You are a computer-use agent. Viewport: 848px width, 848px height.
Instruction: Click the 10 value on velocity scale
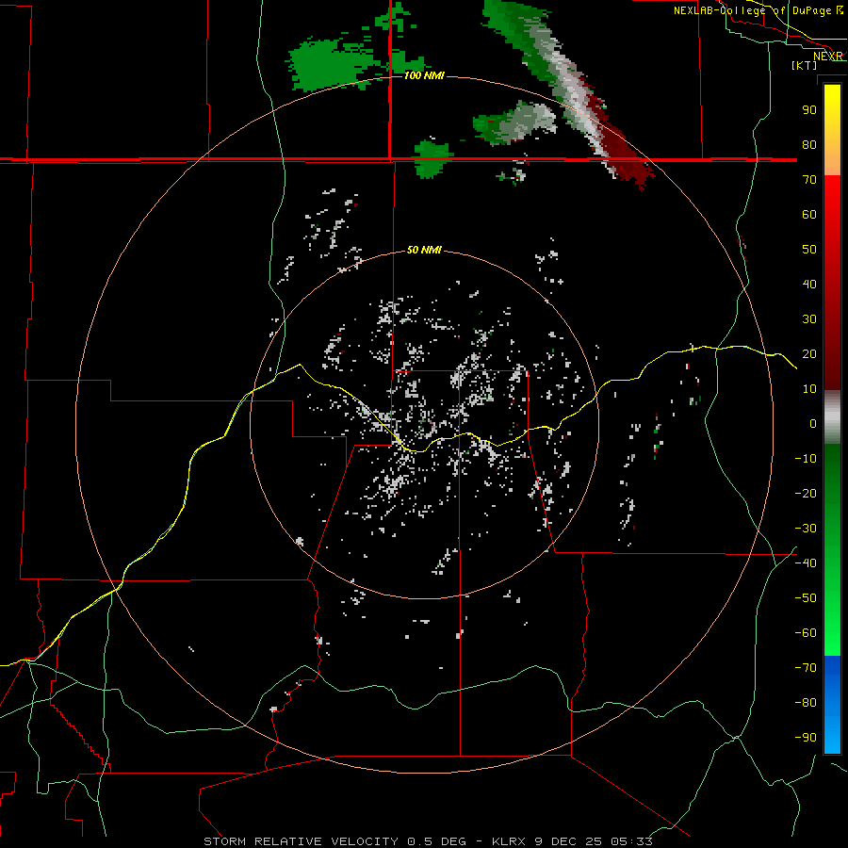tap(809, 389)
